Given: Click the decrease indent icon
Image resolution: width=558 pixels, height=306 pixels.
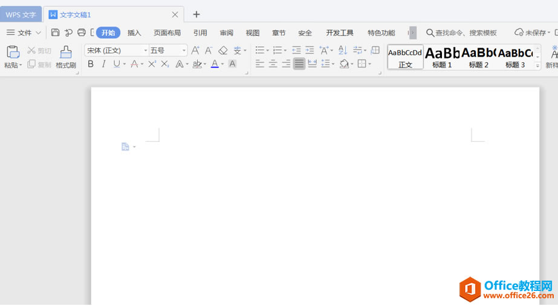Looking at the screenshot, I should click(x=296, y=50).
